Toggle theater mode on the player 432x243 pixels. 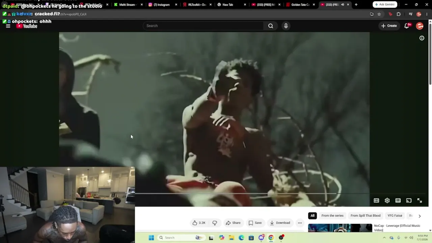(398, 200)
